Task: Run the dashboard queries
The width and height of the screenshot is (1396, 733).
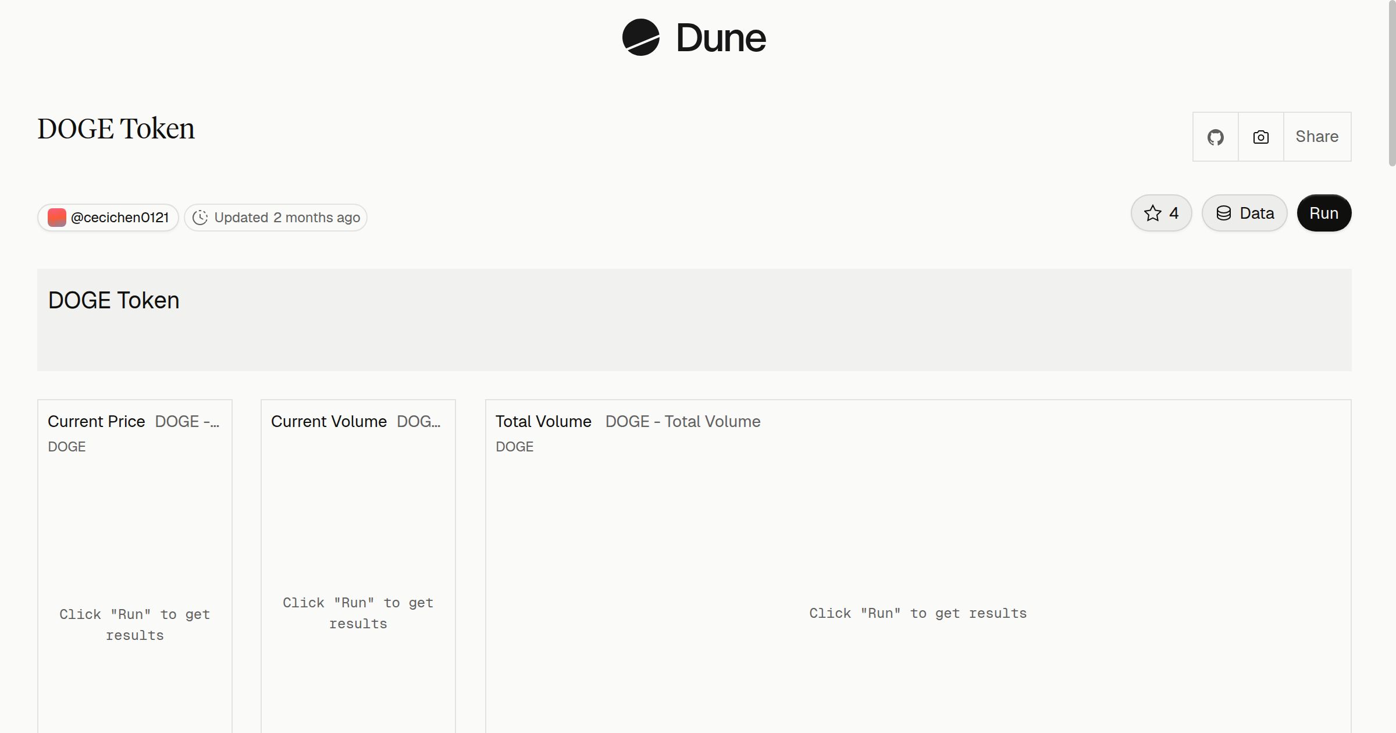Action: coord(1324,213)
